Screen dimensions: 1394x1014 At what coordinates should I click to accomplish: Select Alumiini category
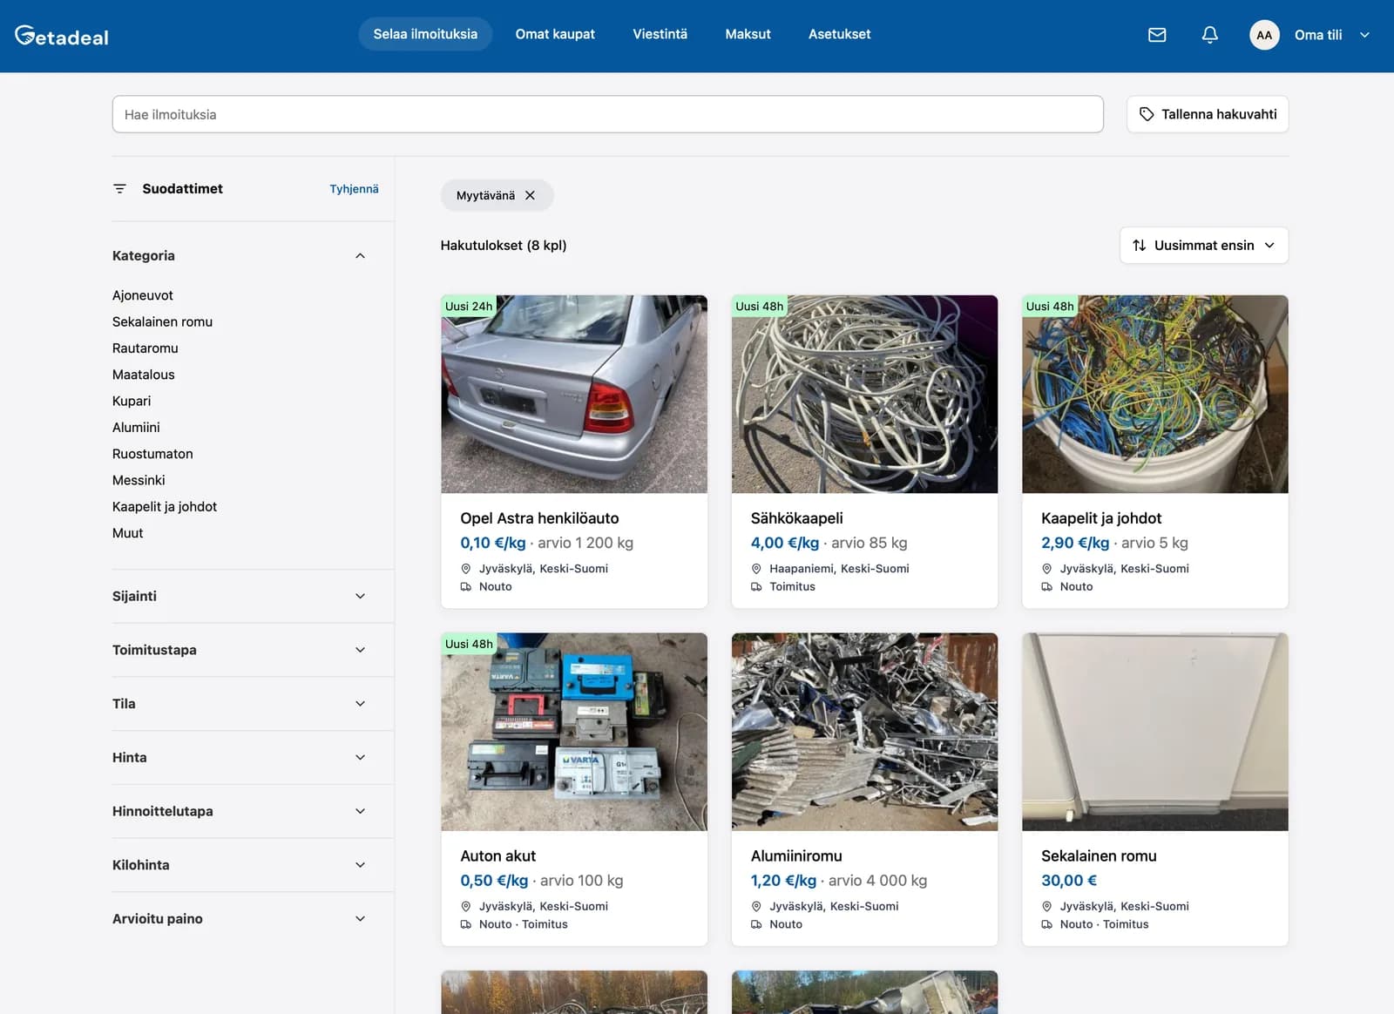(x=136, y=428)
